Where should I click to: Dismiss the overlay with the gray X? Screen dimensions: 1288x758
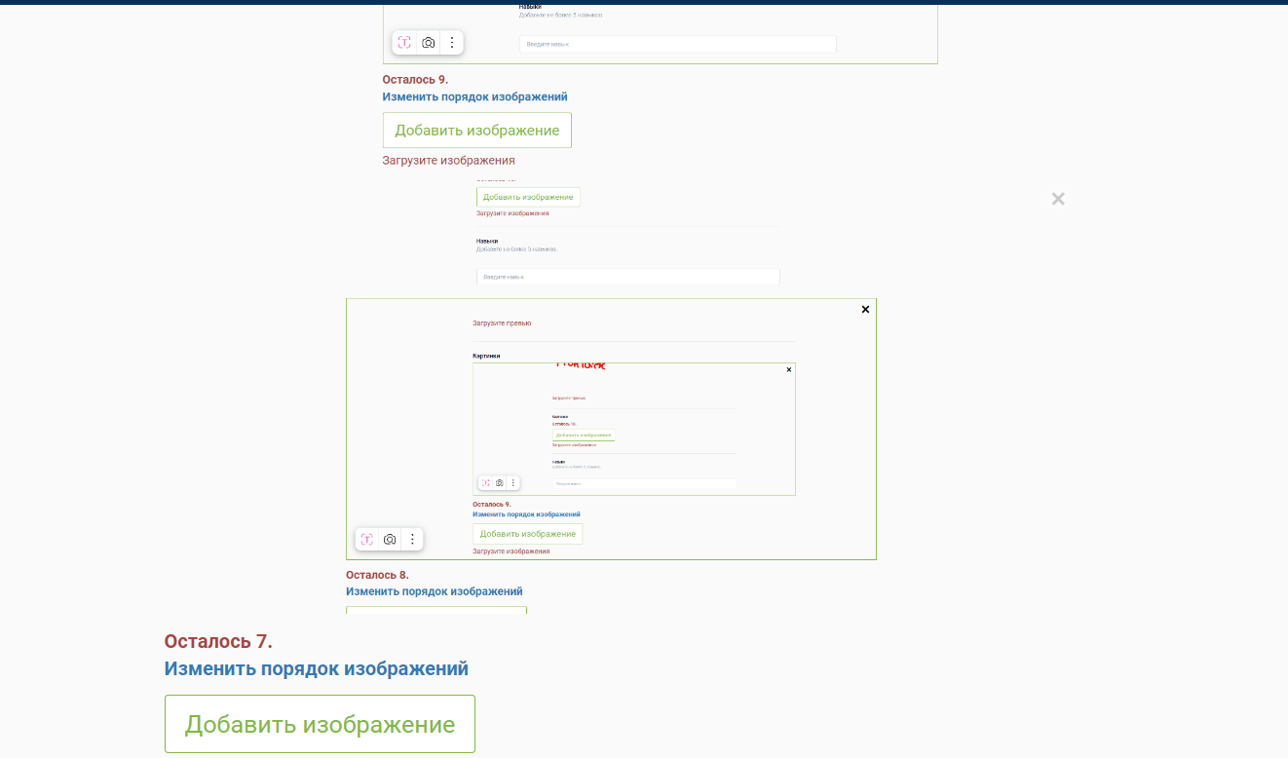click(1058, 199)
